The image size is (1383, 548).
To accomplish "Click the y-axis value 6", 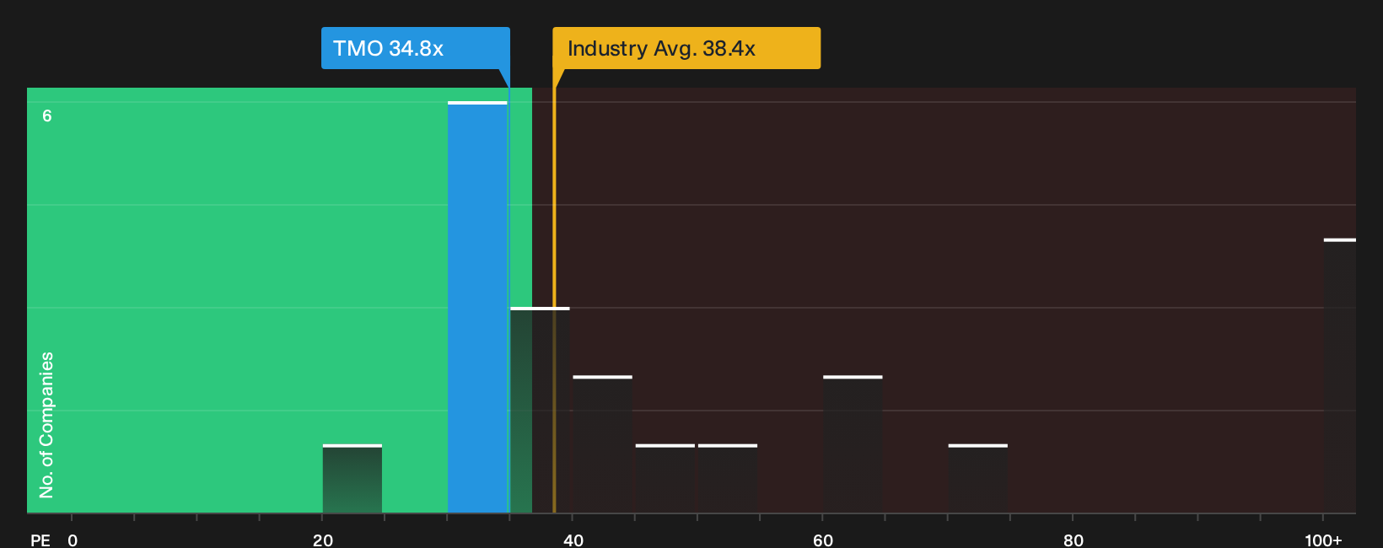I will (47, 116).
